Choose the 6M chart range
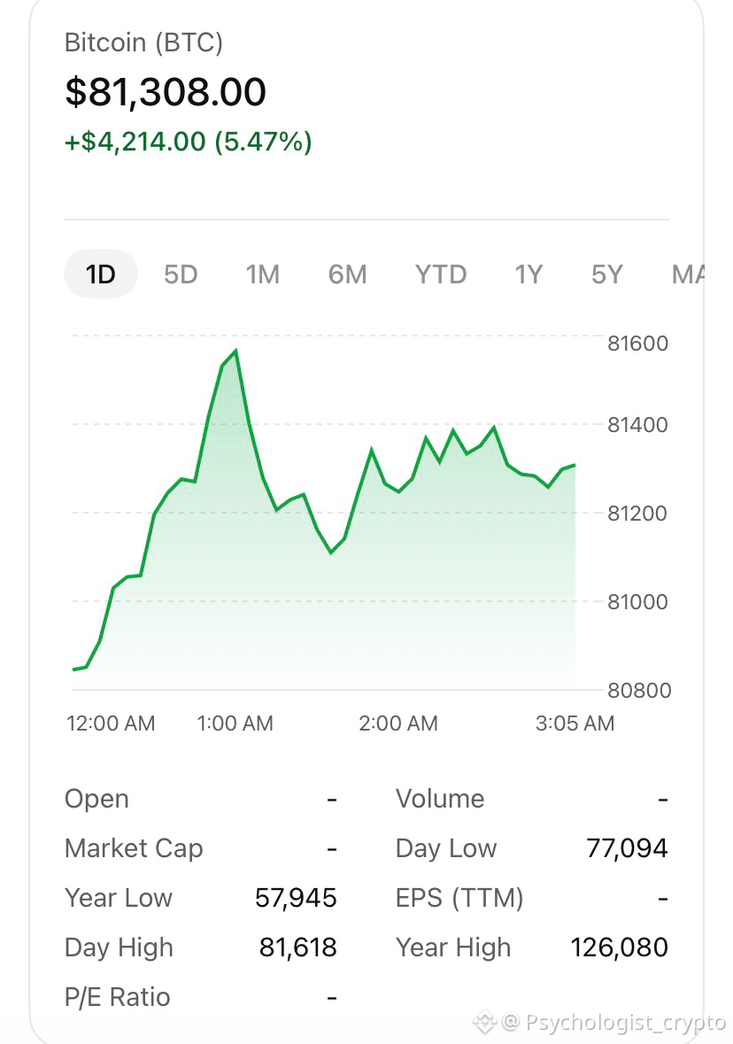This screenshot has height=1044, width=733. pos(348,275)
